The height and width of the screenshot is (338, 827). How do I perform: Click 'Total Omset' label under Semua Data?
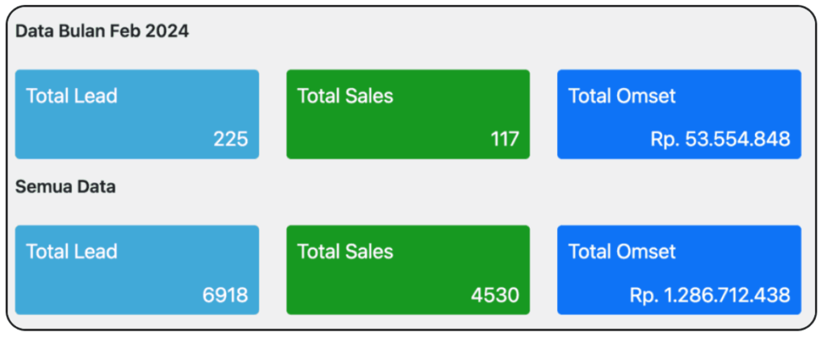point(623,252)
